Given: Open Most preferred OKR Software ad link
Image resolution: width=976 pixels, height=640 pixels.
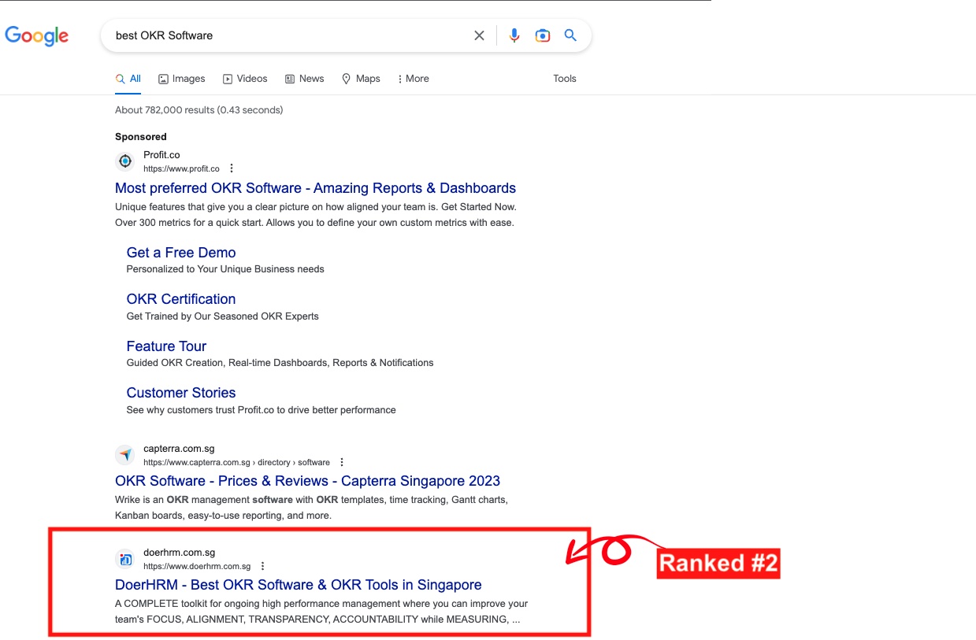Looking at the screenshot, I should 315,188.
